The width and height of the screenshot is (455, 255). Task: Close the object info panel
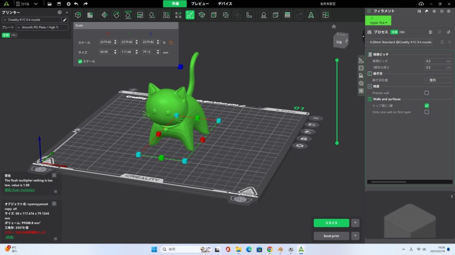click(x=54, y=204)
